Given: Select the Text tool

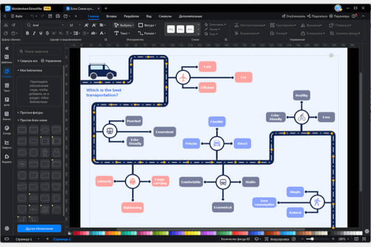Looking at the screenshot, I should click(122, 33).
